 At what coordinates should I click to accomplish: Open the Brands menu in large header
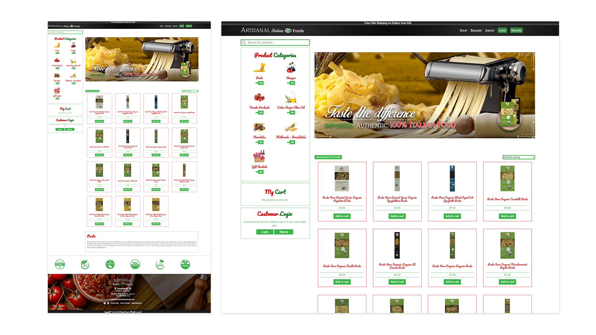[476, 30]
